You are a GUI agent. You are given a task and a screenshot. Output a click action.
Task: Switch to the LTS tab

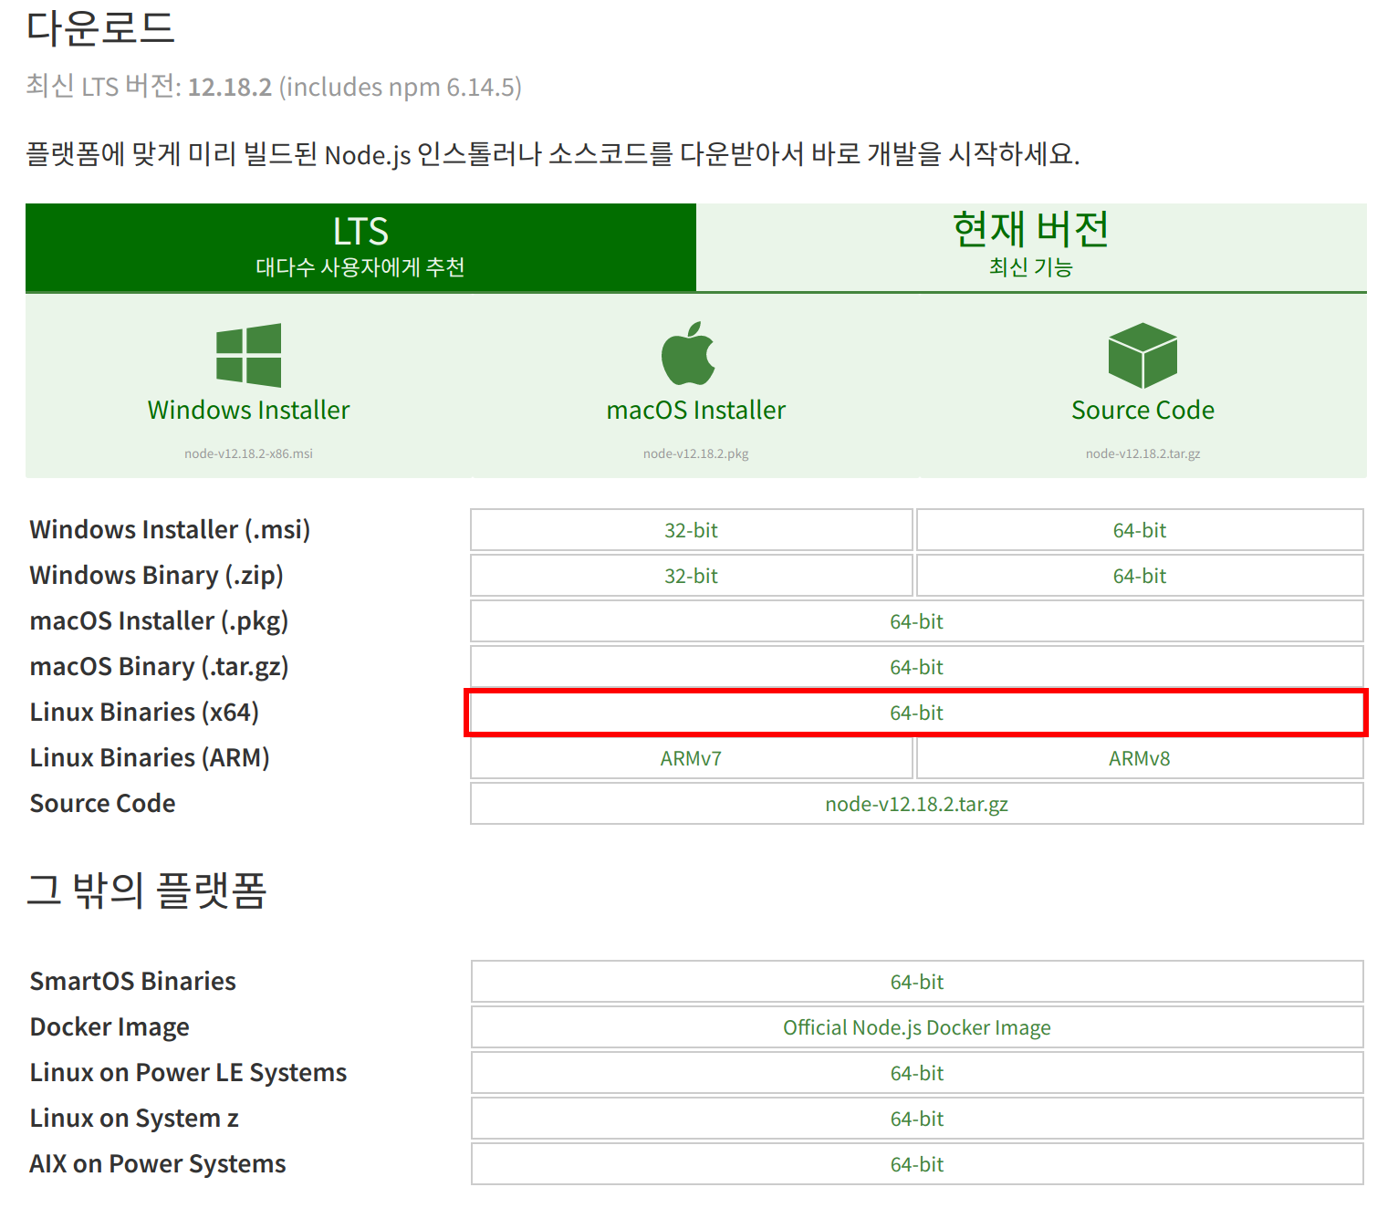360,247
